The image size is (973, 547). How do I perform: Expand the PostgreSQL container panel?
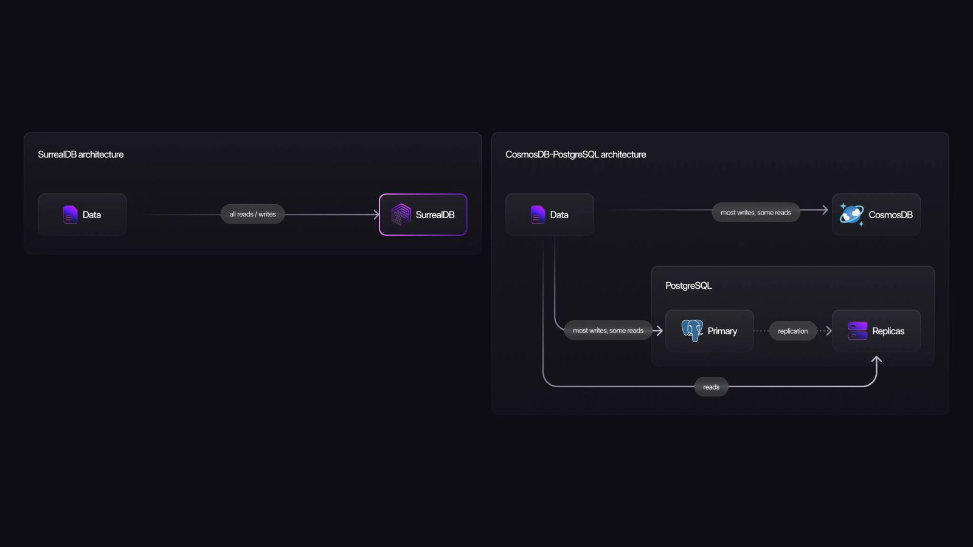point(793,285)
